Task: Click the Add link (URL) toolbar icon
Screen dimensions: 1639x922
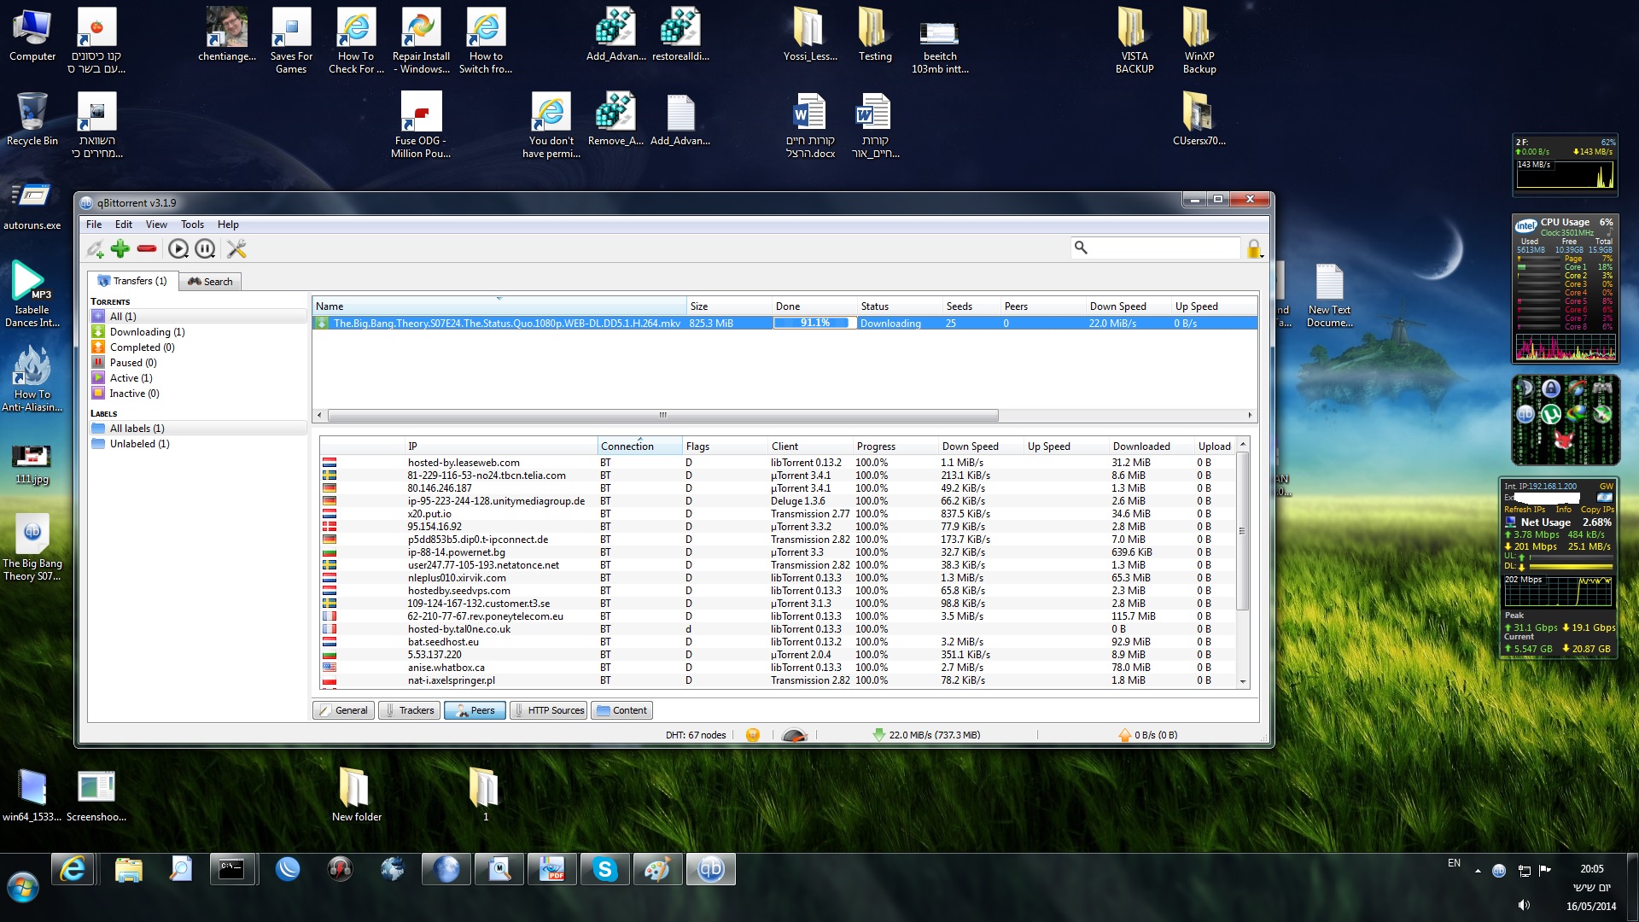Action: pos(95,248)
